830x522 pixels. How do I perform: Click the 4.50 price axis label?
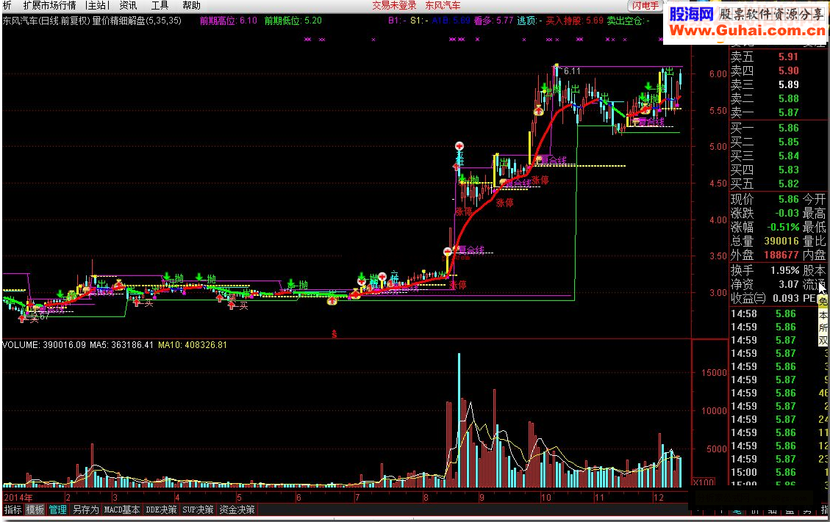pos(718,184)
